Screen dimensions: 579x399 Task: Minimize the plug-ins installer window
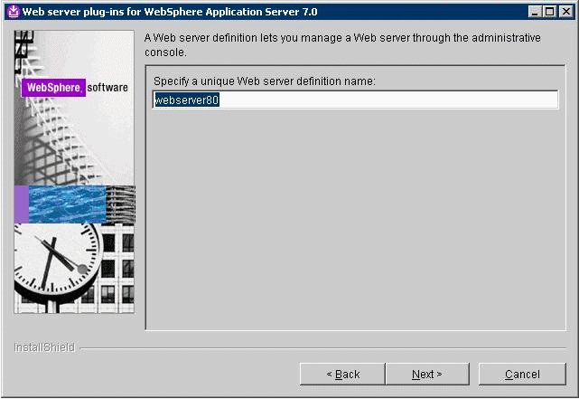[535, 12]
